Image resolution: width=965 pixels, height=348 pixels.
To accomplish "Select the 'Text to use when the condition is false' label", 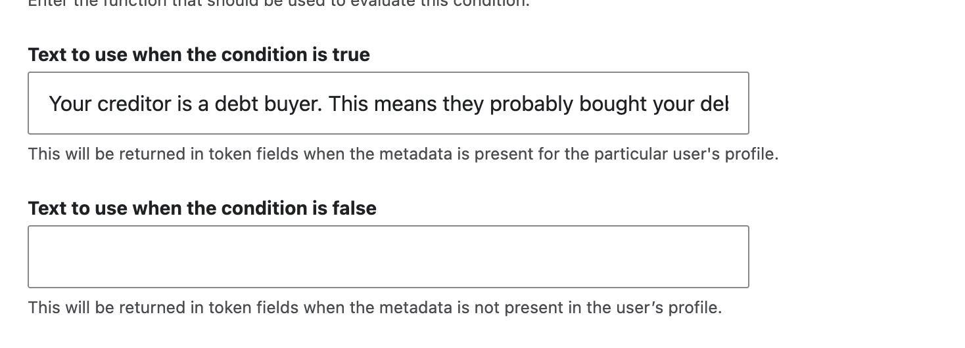I will point(202,208).
